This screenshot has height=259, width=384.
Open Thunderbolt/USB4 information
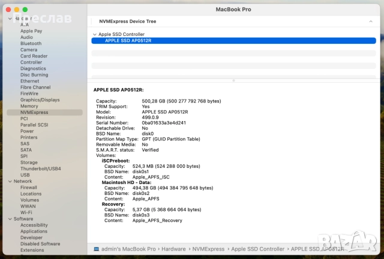point(40,168)
